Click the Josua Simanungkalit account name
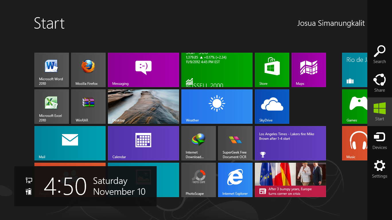Image resolution: width=392 pixels, height=220 pixels. (331, 23)
